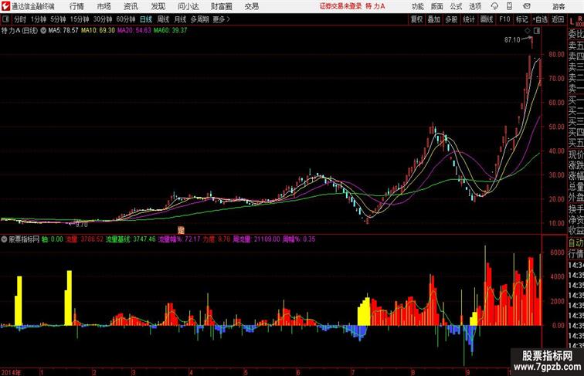Click the 周流量: 21109.00 value

coord(256,239)
